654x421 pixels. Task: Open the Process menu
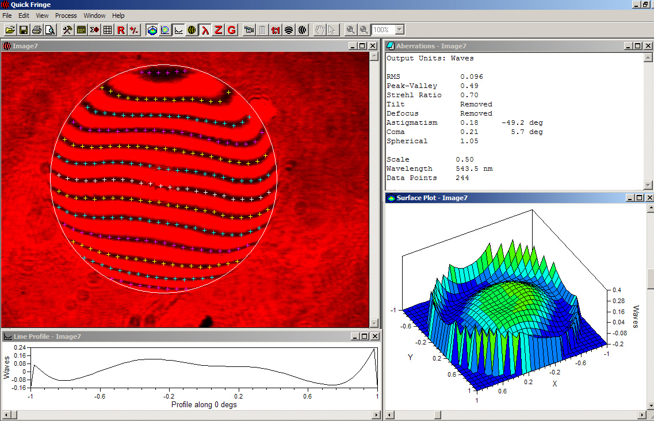[66, 16]
